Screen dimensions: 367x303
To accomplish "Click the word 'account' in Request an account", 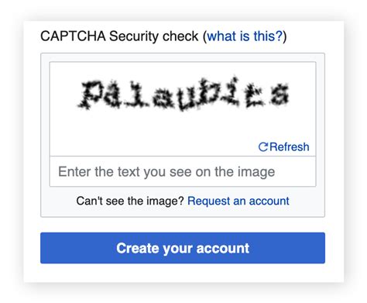I will (269, 201).
